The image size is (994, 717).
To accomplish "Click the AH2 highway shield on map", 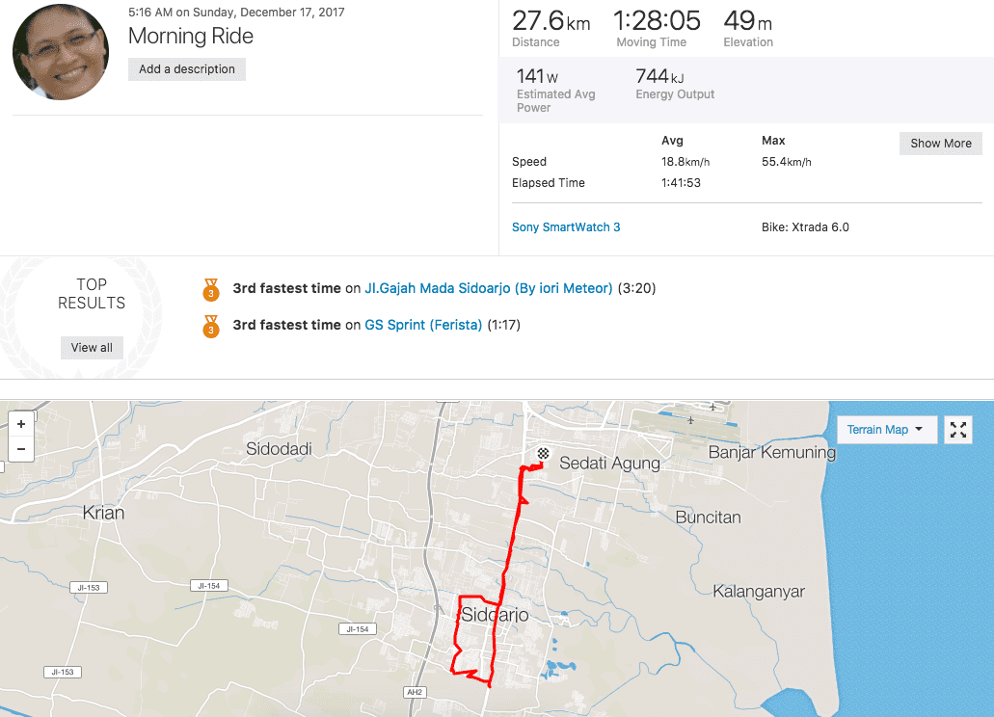I will click(416, 692).
